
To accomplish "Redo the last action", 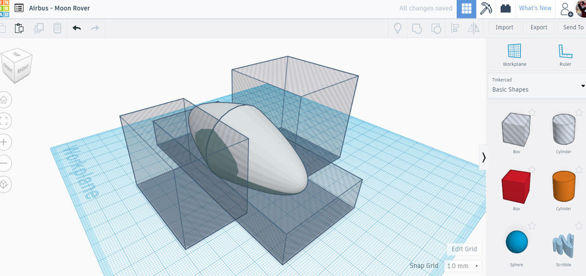I will (96, 28).
